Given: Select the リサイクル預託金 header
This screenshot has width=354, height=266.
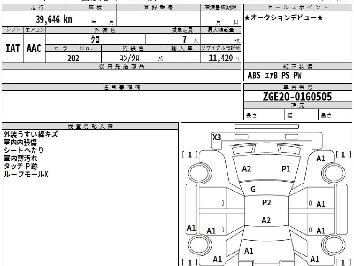Looking at the screenshot, I should (x=221, y=48).
